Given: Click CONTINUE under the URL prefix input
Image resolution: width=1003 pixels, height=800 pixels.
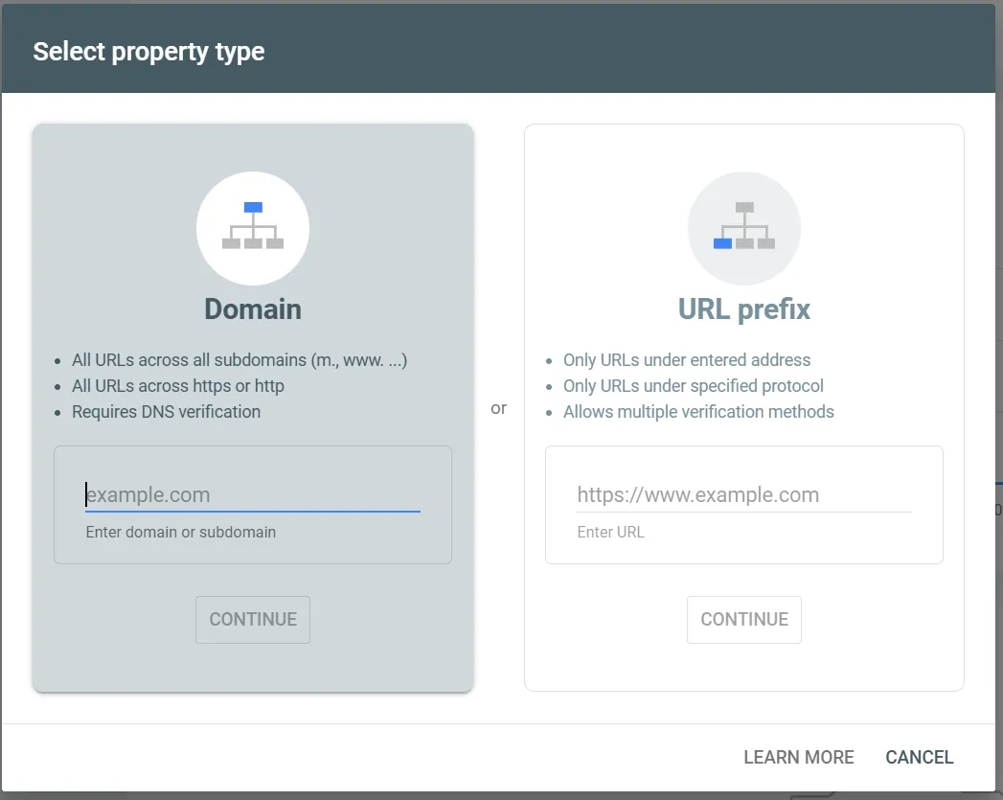Looking at the screenshot, I should [743, 619].
